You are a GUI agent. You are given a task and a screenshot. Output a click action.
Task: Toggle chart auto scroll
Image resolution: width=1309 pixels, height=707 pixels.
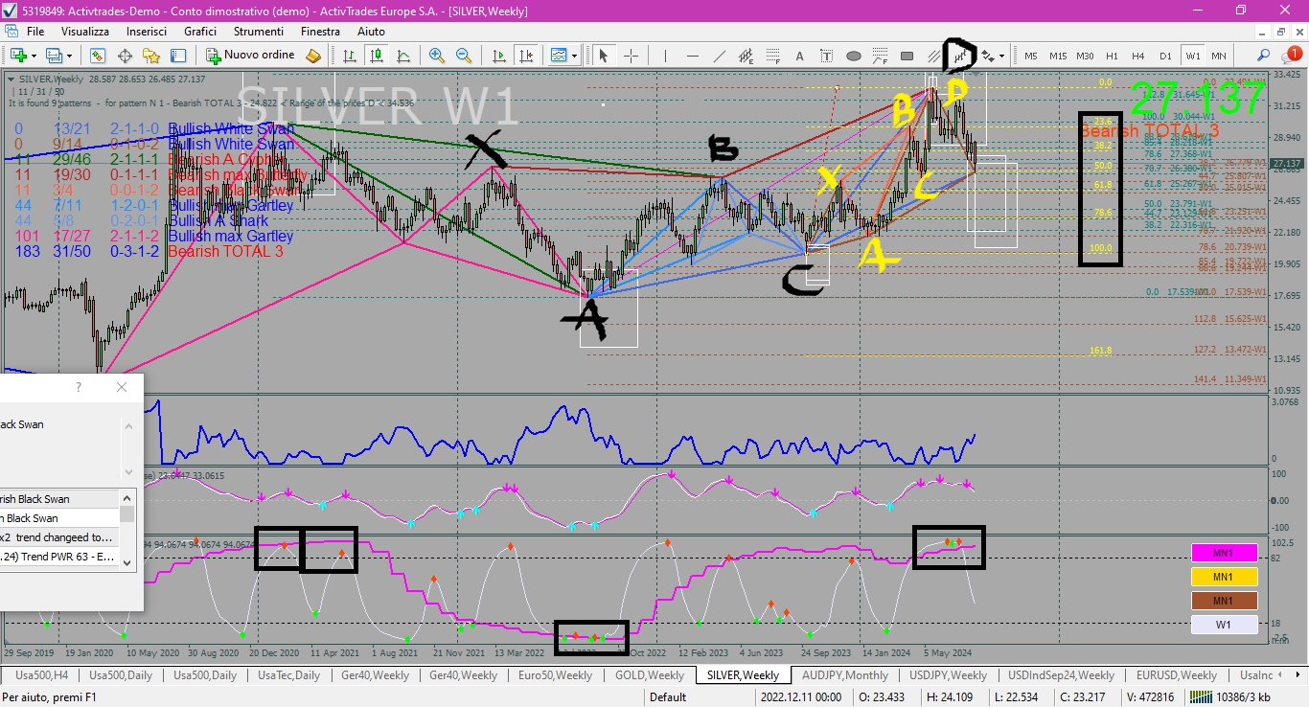499,56
